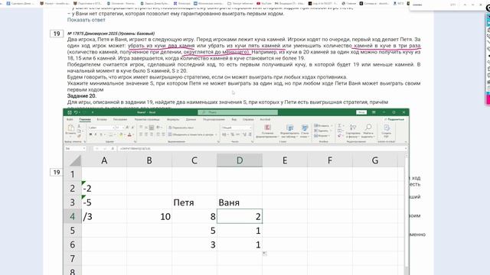Click the Underline button in Excel ribbon
The width and height of the screenshot is (490, 275).
coord(100,134)
